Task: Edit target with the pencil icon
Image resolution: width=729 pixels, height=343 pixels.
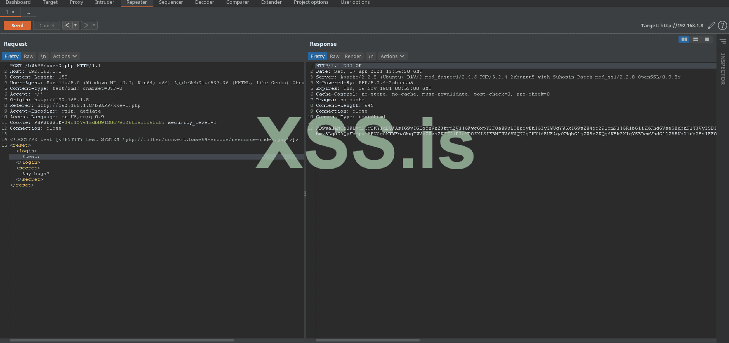Action: click(711, 25)
